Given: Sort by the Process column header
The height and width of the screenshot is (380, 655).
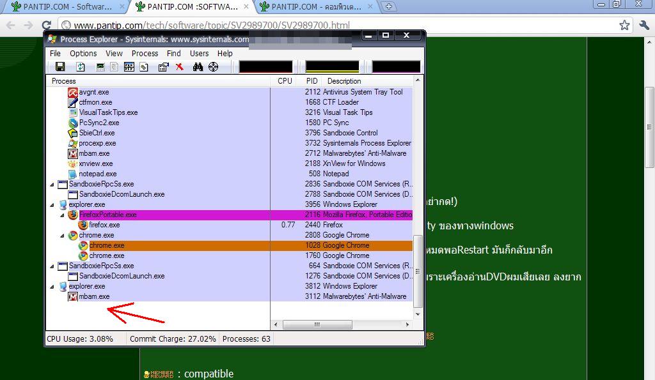Looking at the screenshot, I should click(x=159, y=81).
